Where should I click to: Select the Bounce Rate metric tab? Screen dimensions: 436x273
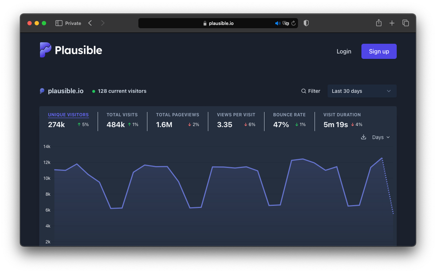289,120
